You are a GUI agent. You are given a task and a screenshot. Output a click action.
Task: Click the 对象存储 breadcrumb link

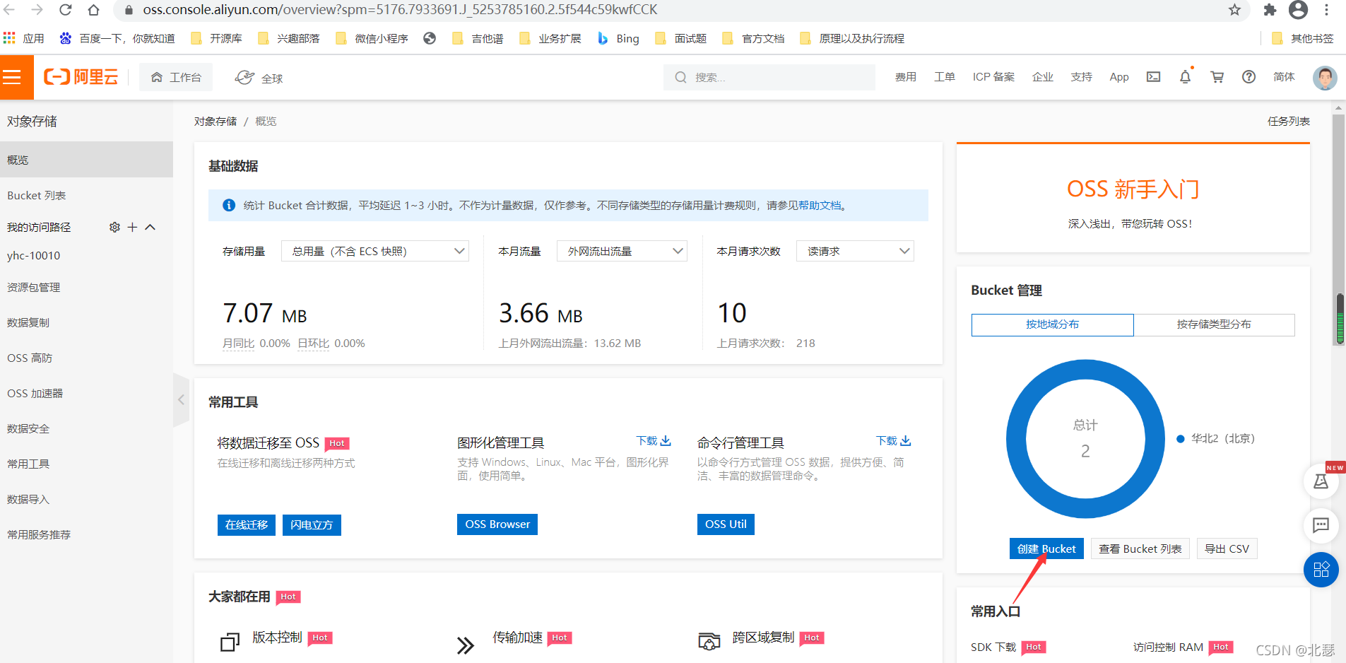point(216,122)
